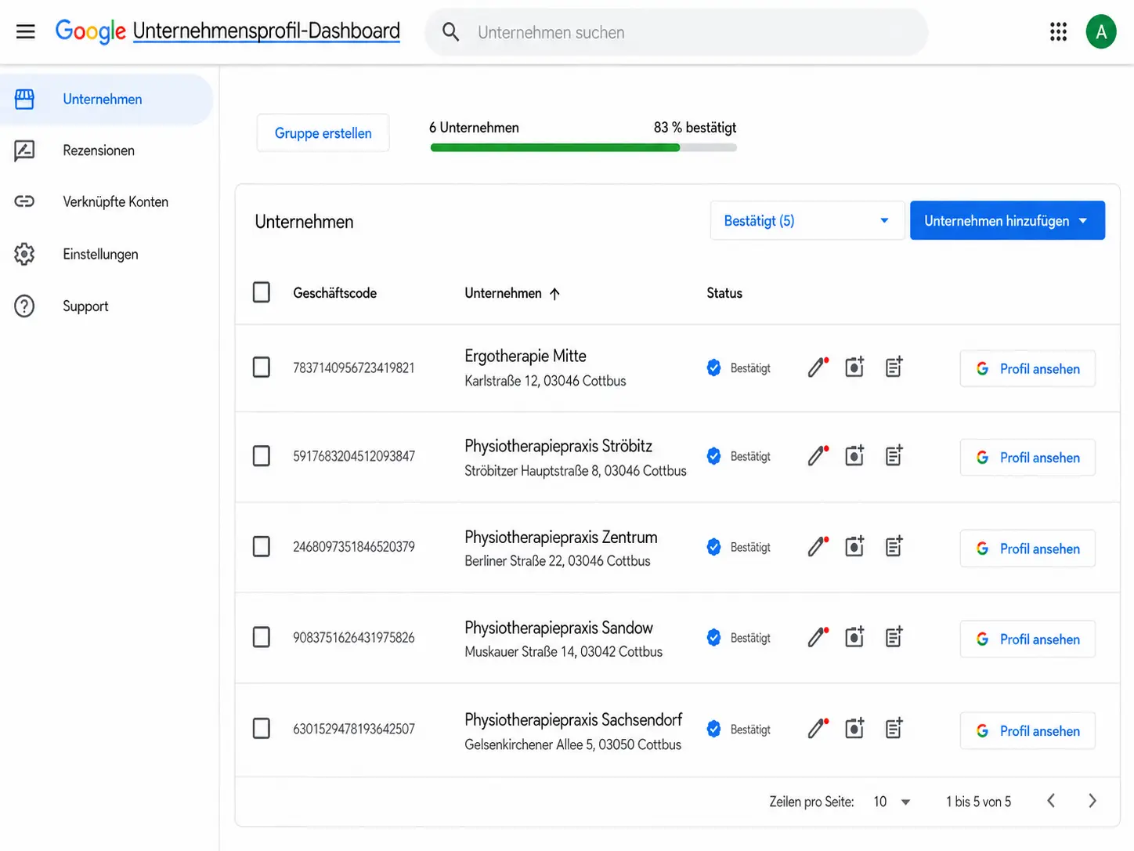Open the hamburger main menu
The width and height of the screenshot is (1134, 851).
tap(26, 31)
